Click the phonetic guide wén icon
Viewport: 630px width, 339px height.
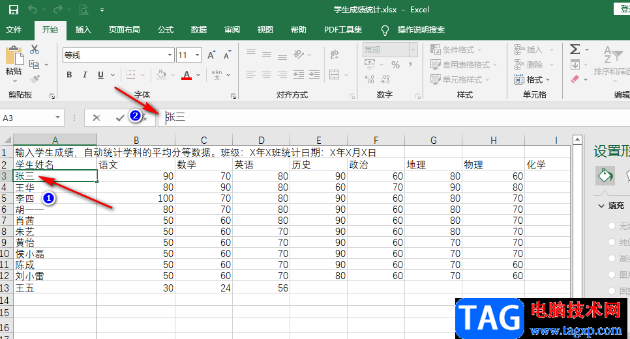[x=217, y=75]
